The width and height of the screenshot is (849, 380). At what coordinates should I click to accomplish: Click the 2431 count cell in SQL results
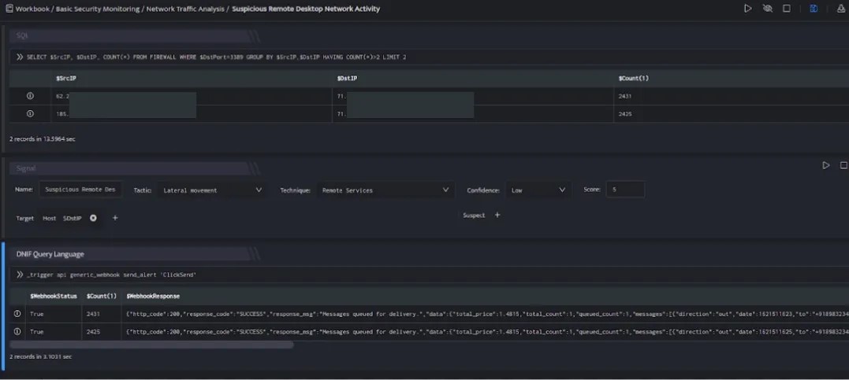[x=625, y=96]
